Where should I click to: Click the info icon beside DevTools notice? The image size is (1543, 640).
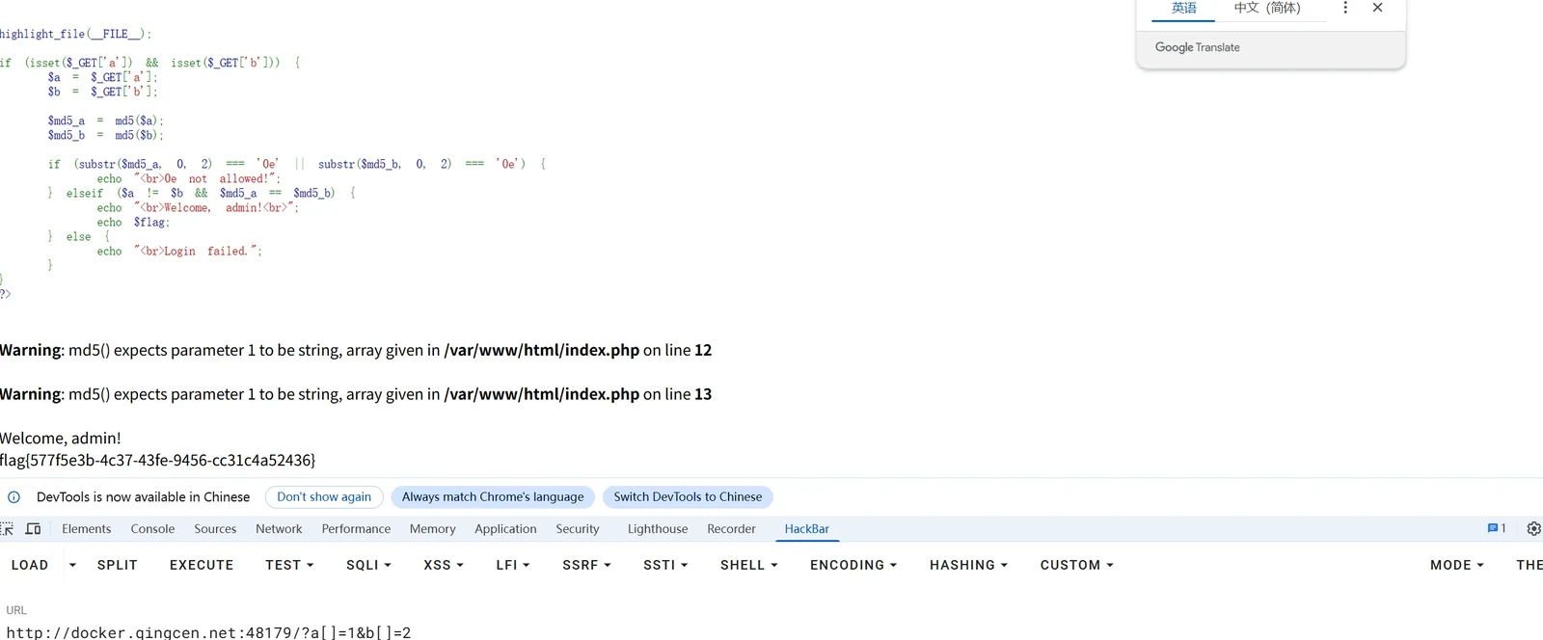(x=14, y=497)
